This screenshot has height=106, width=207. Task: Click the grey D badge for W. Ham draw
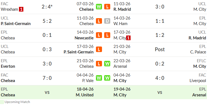[107, 21]
